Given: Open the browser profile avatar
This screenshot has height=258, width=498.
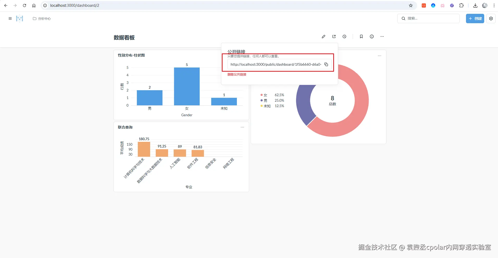Looking at the screenshot, I should tap(485, 5).
